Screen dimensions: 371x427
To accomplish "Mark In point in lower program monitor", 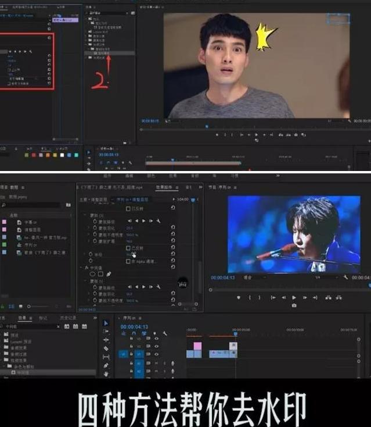I will 250,298.
